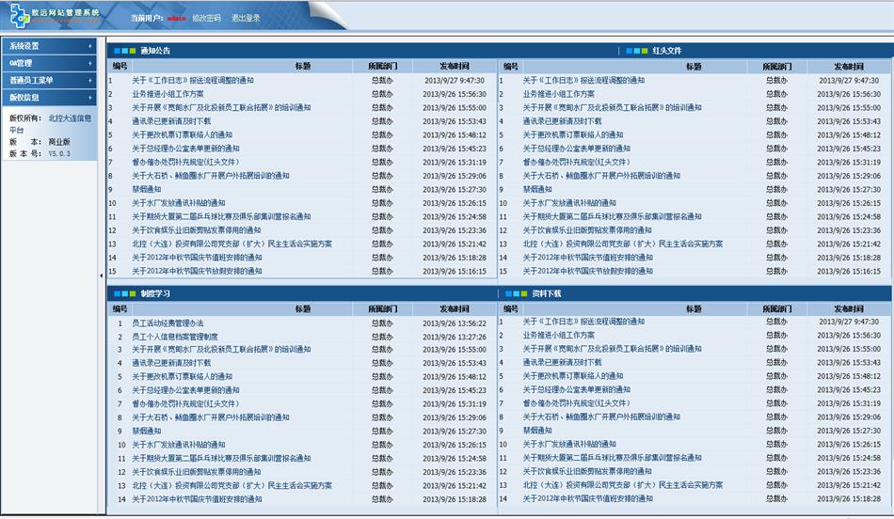Open 关于水厂发放通讯补贴的通知 in 资料下载
894x519 pixels.
click(569, 444)
